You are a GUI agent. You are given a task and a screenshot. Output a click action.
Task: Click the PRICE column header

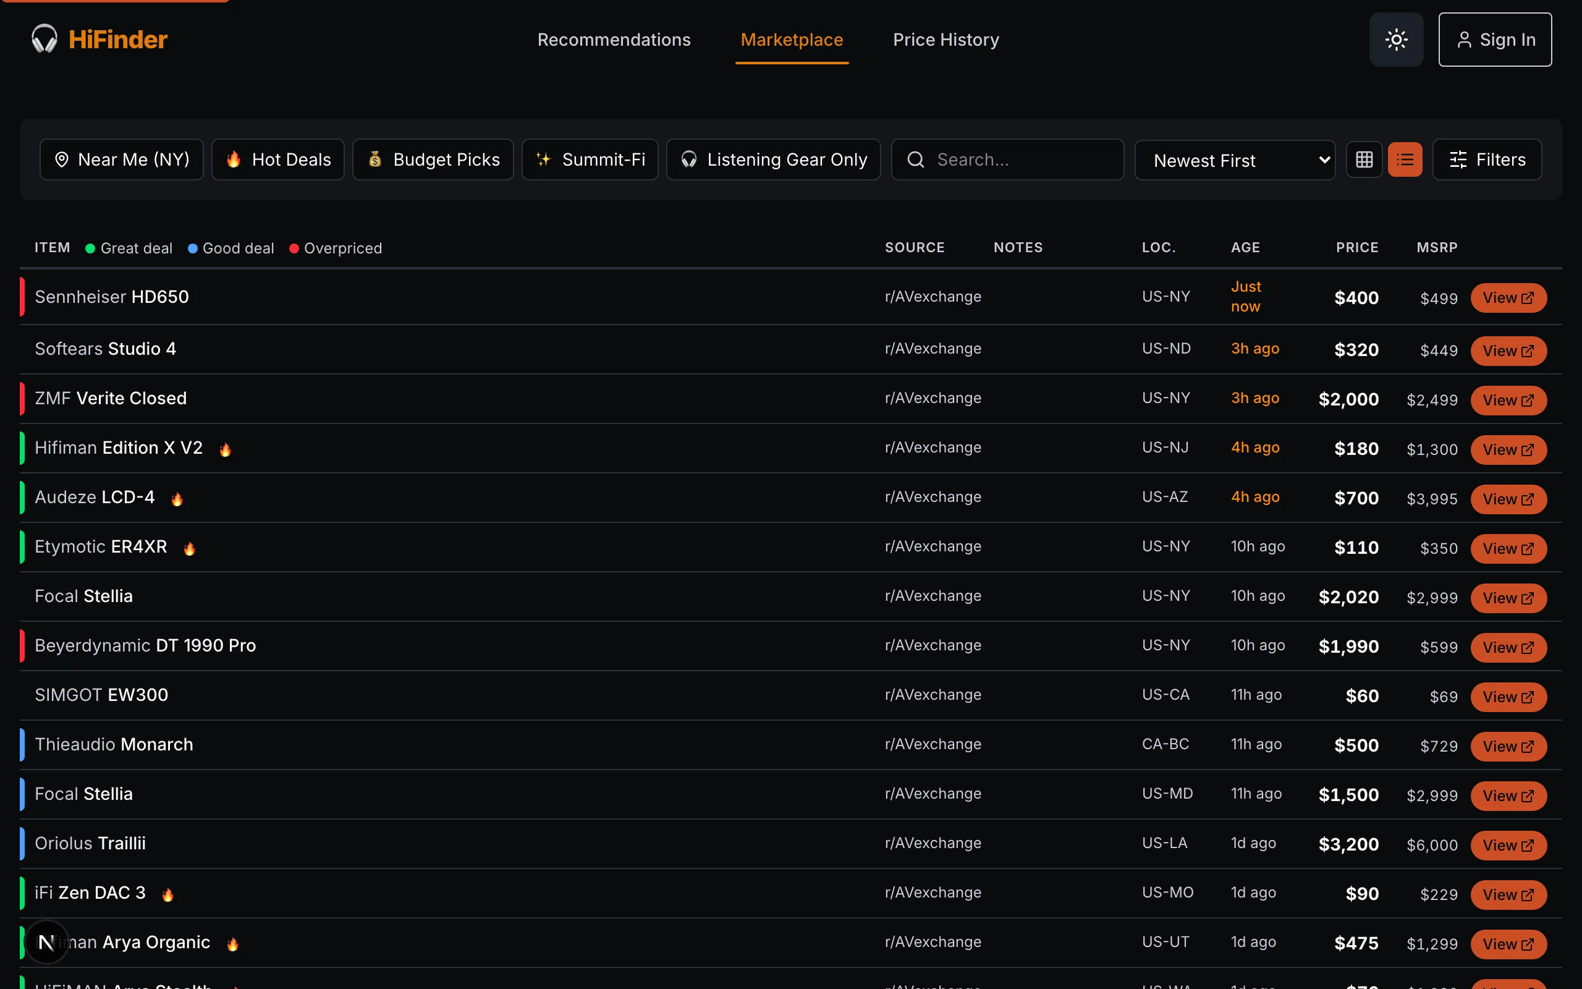tap(1357, 248)
